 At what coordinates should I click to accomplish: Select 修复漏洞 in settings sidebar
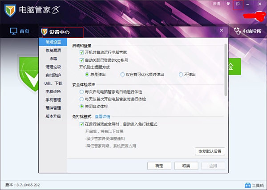click(x=53, y=51)
